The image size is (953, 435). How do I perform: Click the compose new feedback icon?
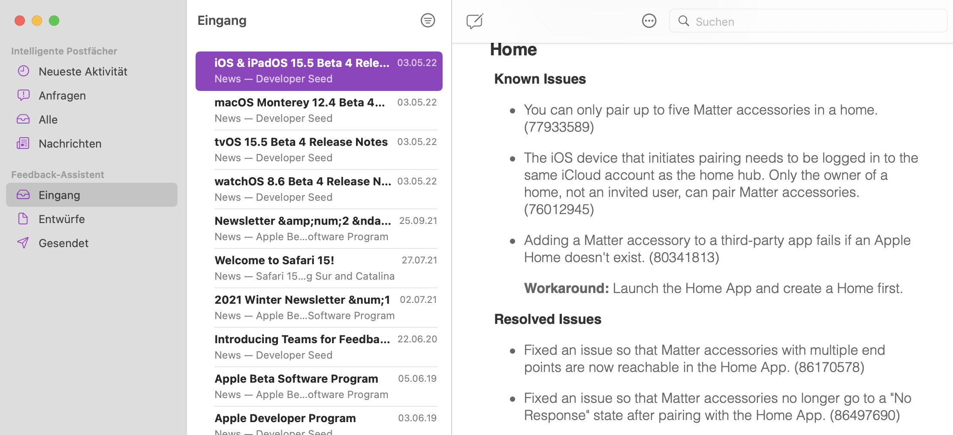[474, 21]
